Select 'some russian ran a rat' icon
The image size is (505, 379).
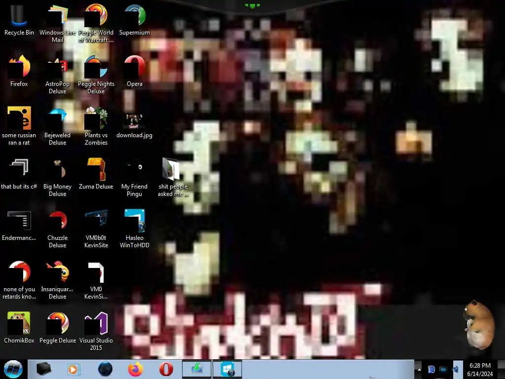tap(19, 126)
